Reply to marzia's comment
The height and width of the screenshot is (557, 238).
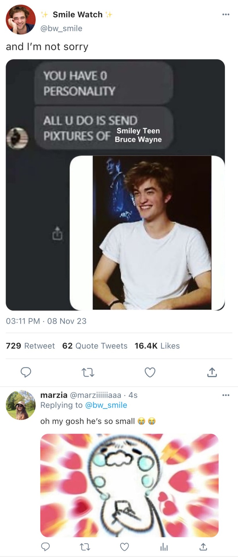[45, 547]
